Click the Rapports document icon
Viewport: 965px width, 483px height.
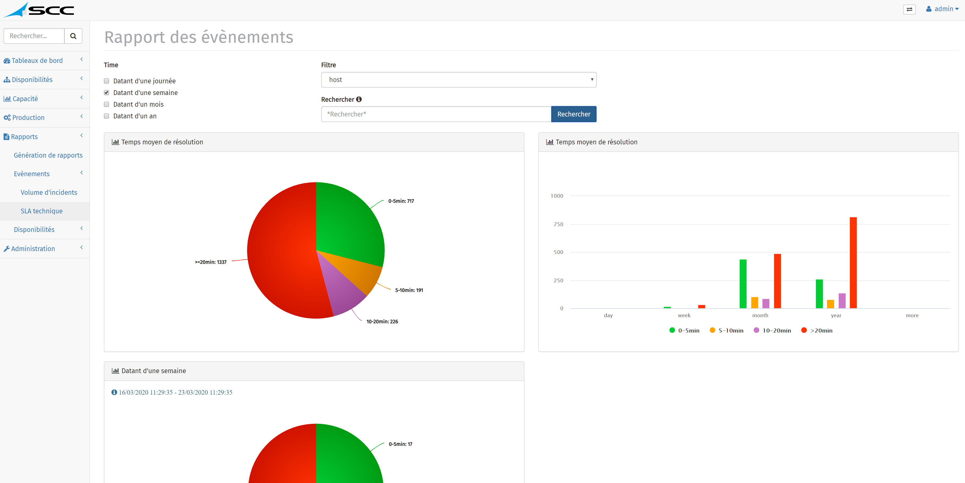pyautogui.click(x=6, y=137)
